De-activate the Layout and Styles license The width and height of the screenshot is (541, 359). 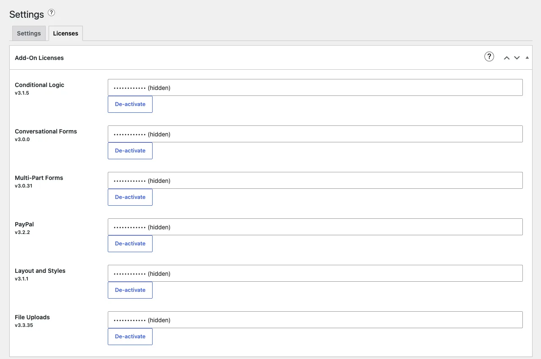130,290
